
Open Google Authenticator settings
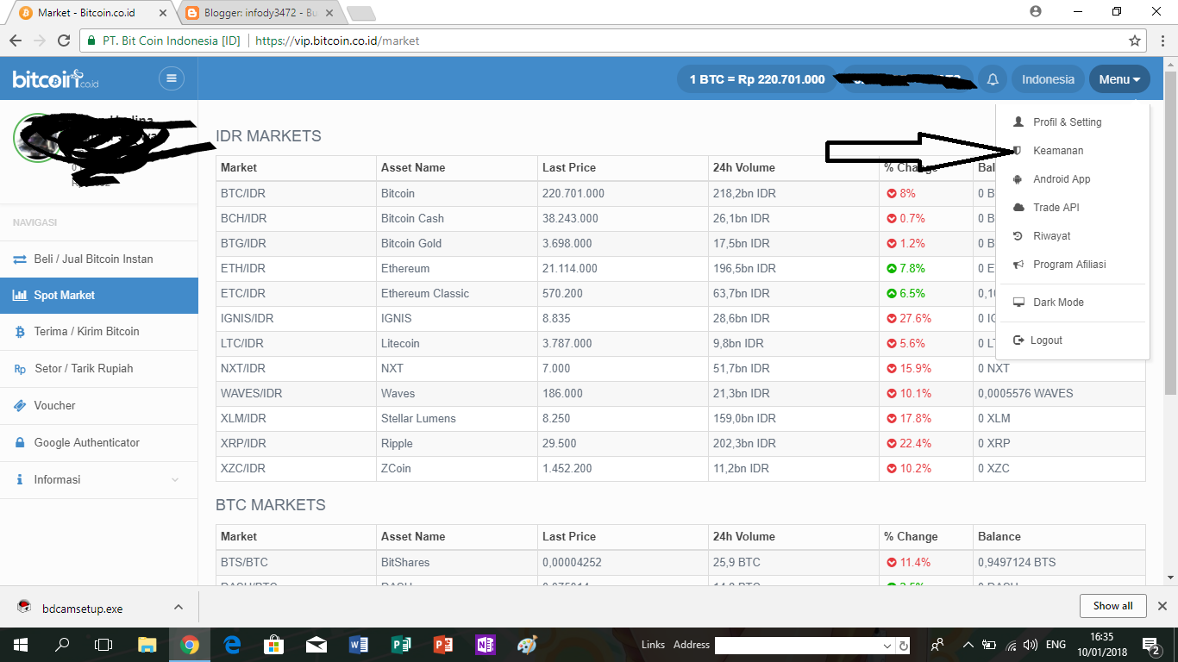99,443
